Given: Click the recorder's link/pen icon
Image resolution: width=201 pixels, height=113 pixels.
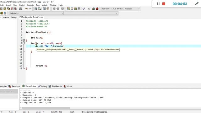Looking at the screenshot, I should pyautogui.click(x=197, y=4).
